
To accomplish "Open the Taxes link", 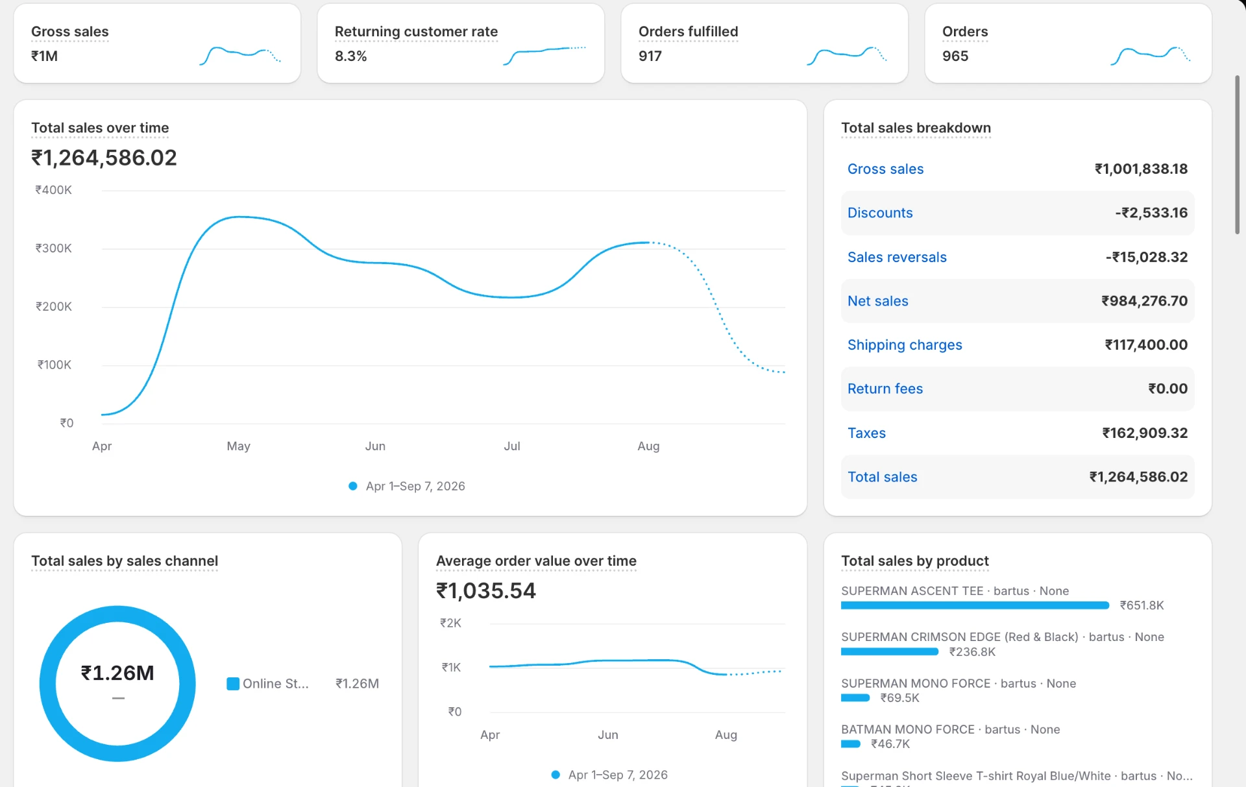I will 866,433.
